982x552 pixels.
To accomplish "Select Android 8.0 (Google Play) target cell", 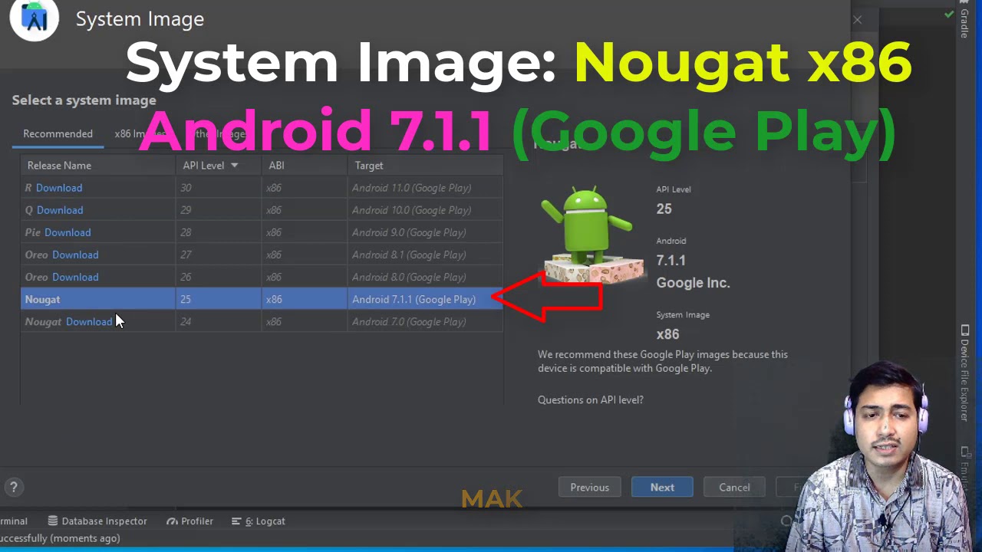I will 426,277.
